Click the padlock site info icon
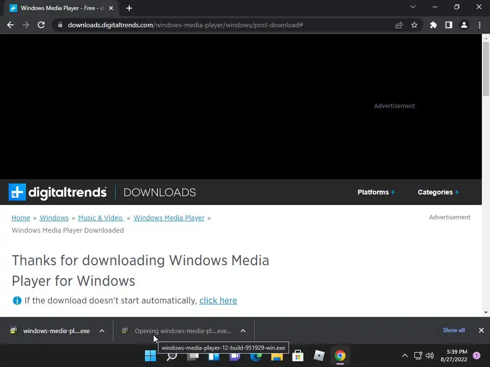The image size is (490, 367). (60, 25)
